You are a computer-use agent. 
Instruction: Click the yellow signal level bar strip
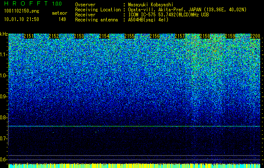134,165
